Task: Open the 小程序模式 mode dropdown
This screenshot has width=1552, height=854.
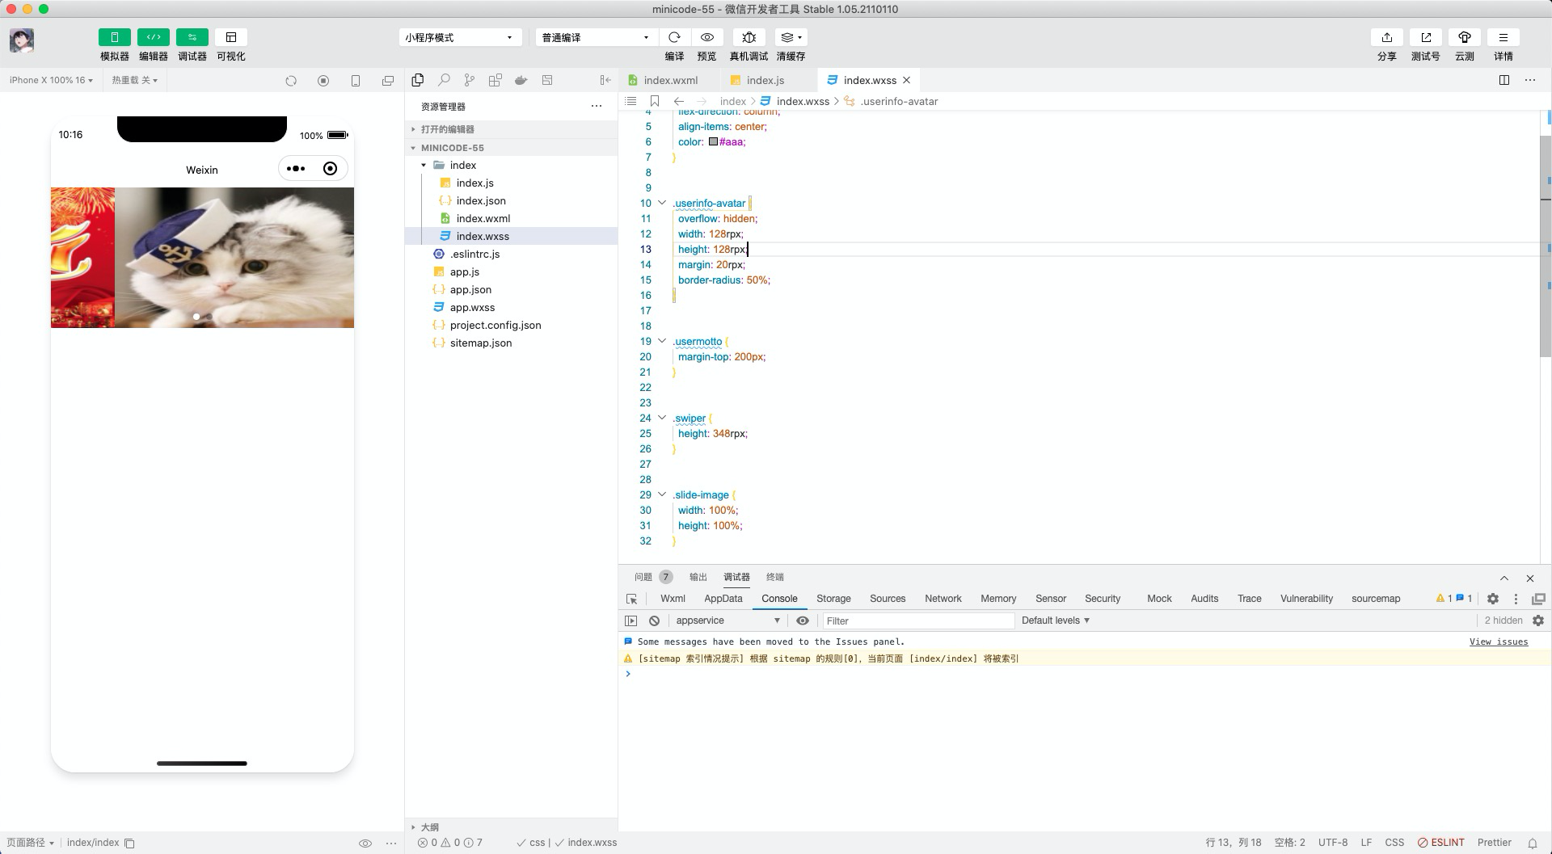Action: 460,37
